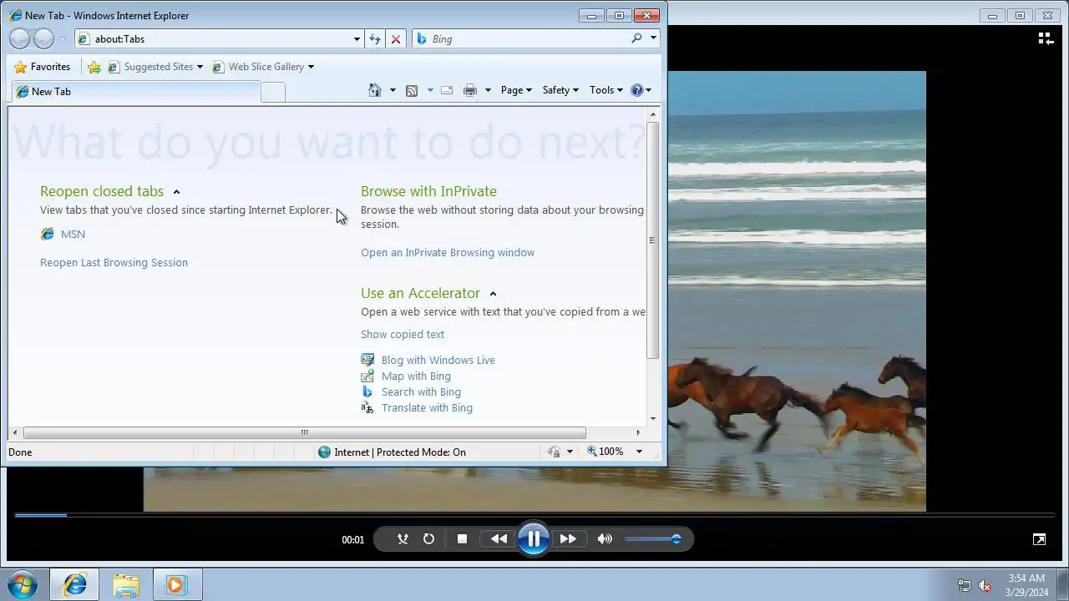Screen dimensions: 1069x601
Task: Click Next fast-forward button in Media Player
Action: pos(568,539)
